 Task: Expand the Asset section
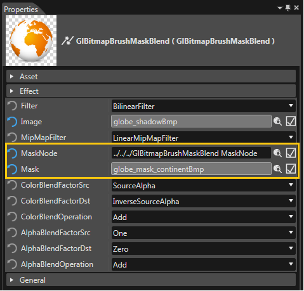(x=151, y=76)
